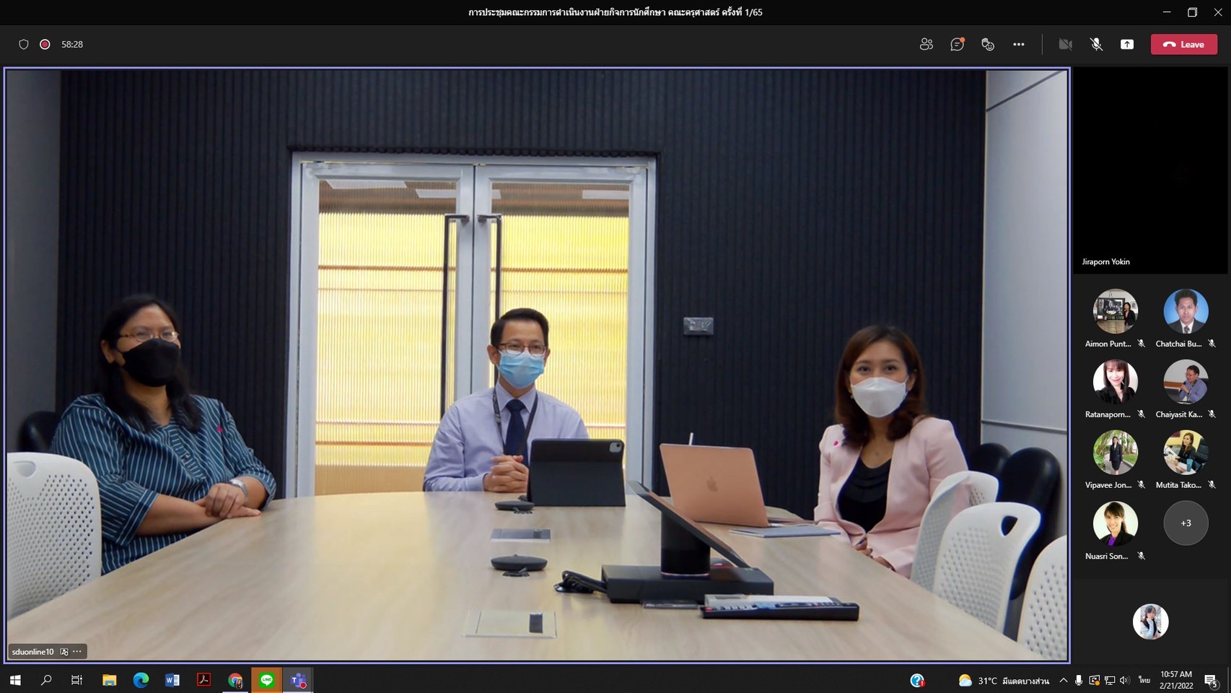Select Aimon Punt participant avatar
Image resolution: width=1231 pixels, height=693 pixels.
click(1115, 311)
